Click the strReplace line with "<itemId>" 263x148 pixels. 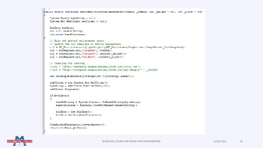point(81,50)
